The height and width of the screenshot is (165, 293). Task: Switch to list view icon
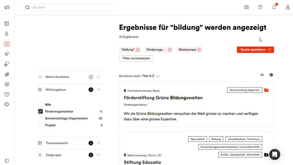pyautogui.click(x=262, y=75)
